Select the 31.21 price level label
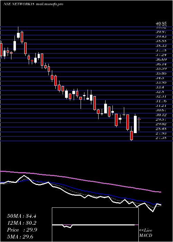This screenshot has height=242, width=173. point(161,106)
